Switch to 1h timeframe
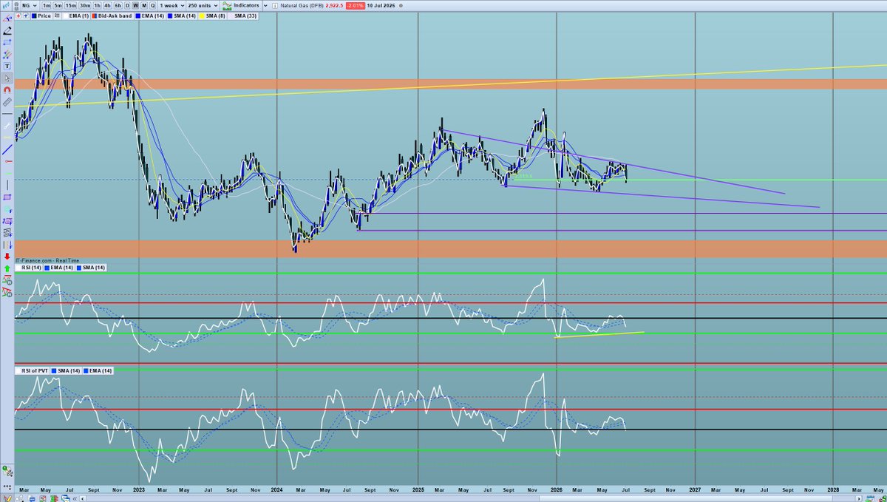Image resolution: width=887 pixels, height=502 pixels. pyautogui.click(x=97, y=6)
